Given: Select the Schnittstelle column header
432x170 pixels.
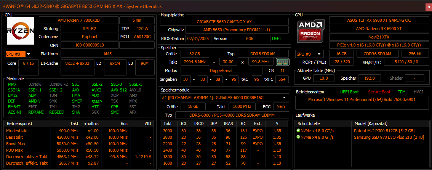Looking at the screenshot, I should click(x=323, y=124).
